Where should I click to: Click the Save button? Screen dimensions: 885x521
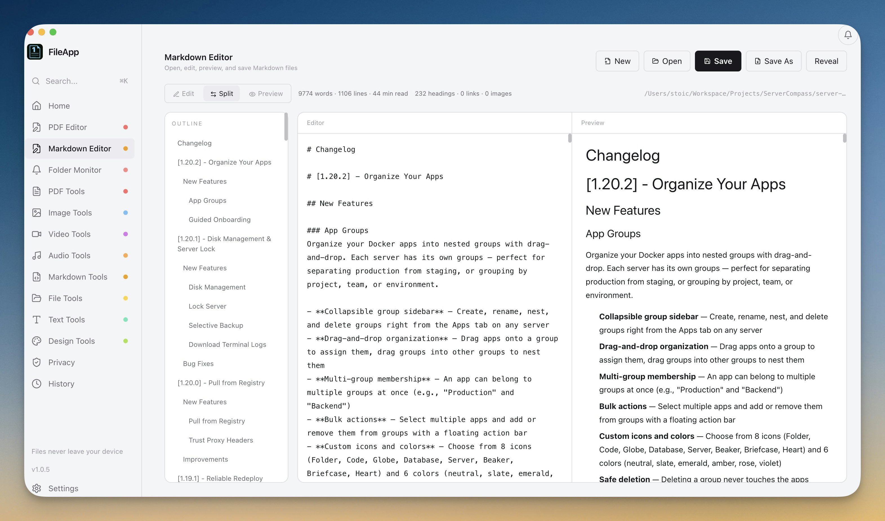(718, 61)
